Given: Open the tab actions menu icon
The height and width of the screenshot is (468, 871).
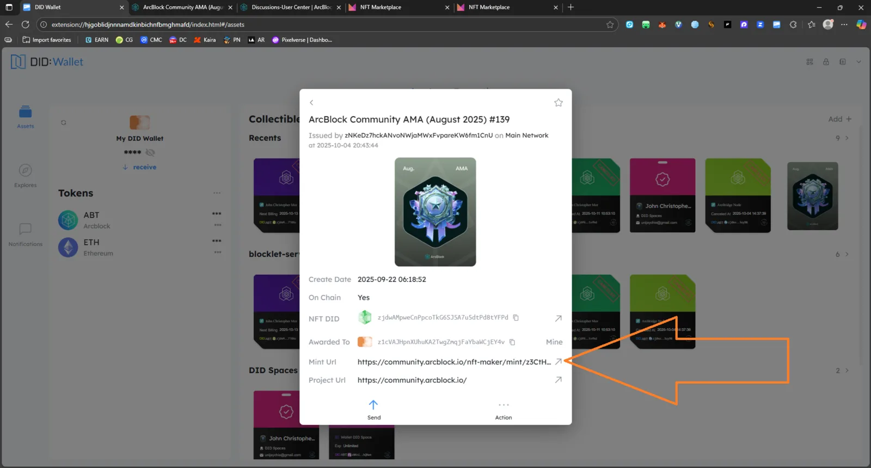Looking at the screenshot, I should (9, 8).
